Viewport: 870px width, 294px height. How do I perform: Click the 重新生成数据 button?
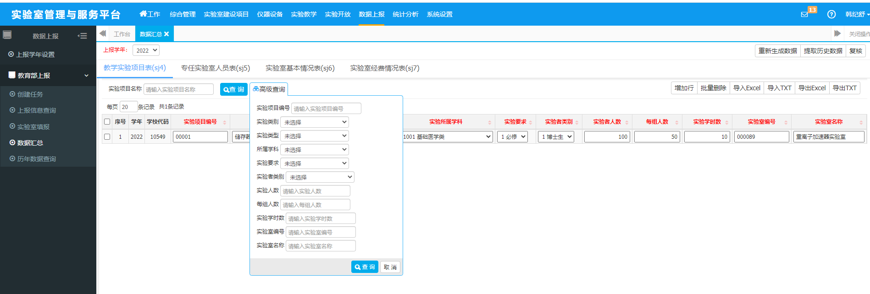pos(777,51)
